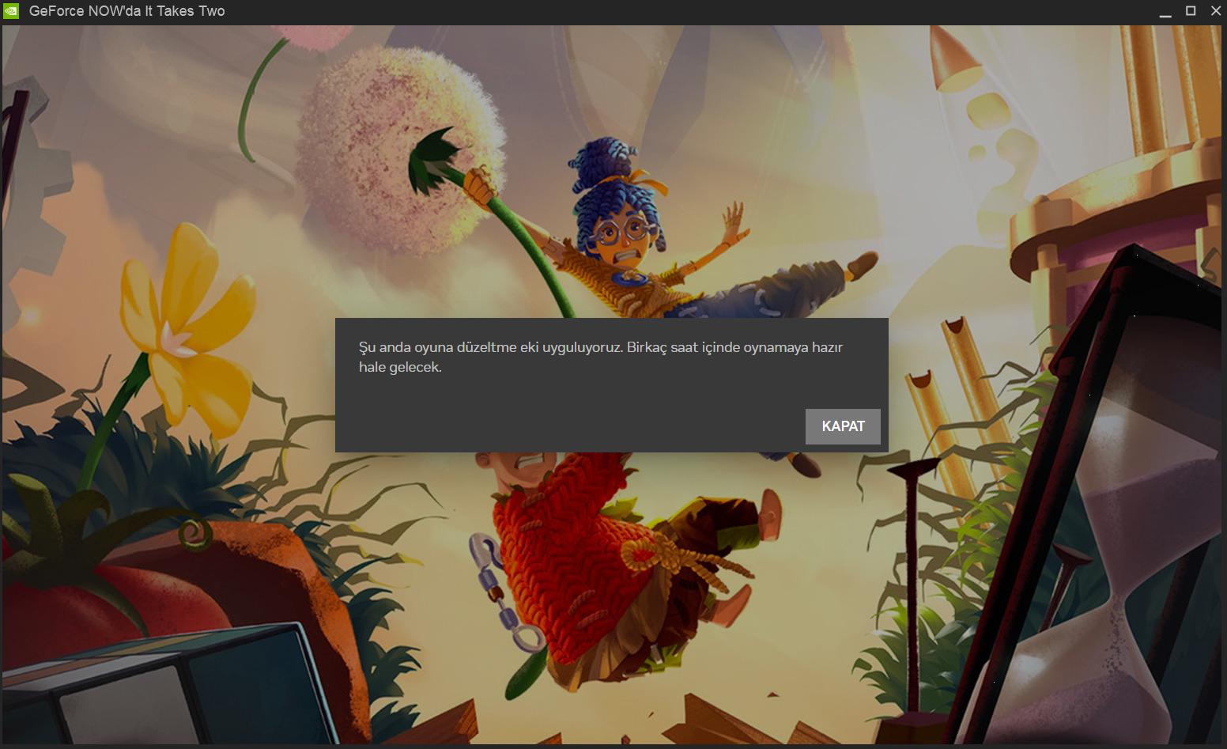Image resolution: width=1227 pixels, height=749 pixels.
Task: Click the "GeForce NOW'da It Takes Two" window title
Action: click(x=127, y=11)
